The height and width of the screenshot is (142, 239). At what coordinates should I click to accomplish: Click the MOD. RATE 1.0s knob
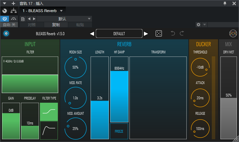coord(75,98)
